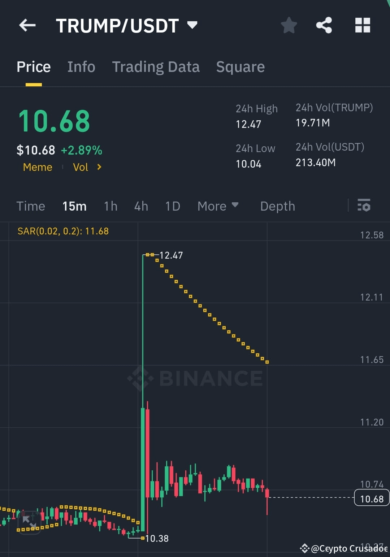Select the 4h timeframe
The height and width of the screenshot is (557, 390).
click(x=141, y=206)
